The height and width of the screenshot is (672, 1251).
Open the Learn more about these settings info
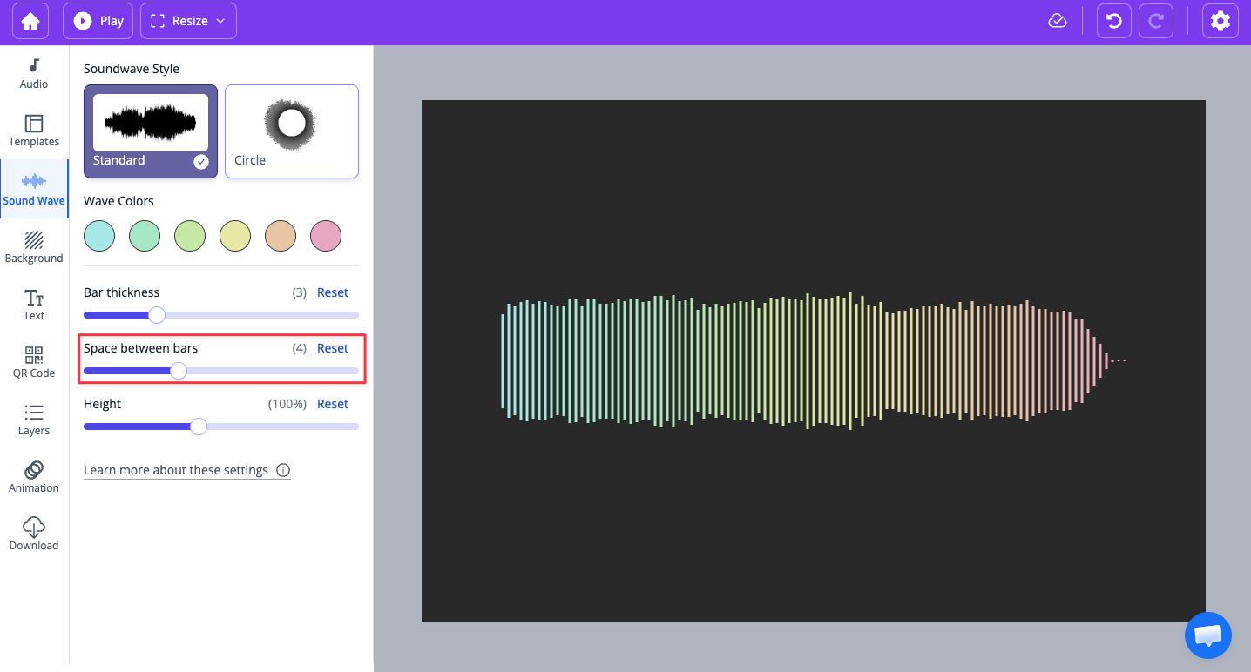[x=186, y=470]
